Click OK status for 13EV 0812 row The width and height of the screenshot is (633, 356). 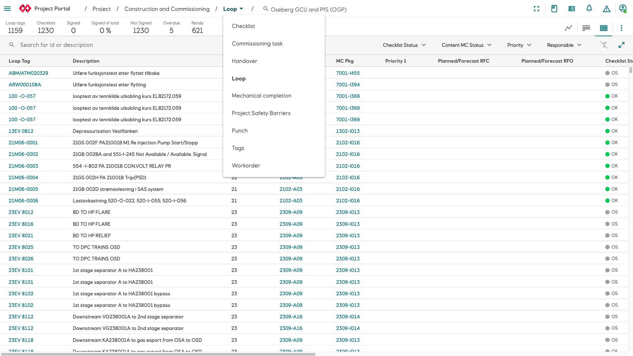(612, 131)
